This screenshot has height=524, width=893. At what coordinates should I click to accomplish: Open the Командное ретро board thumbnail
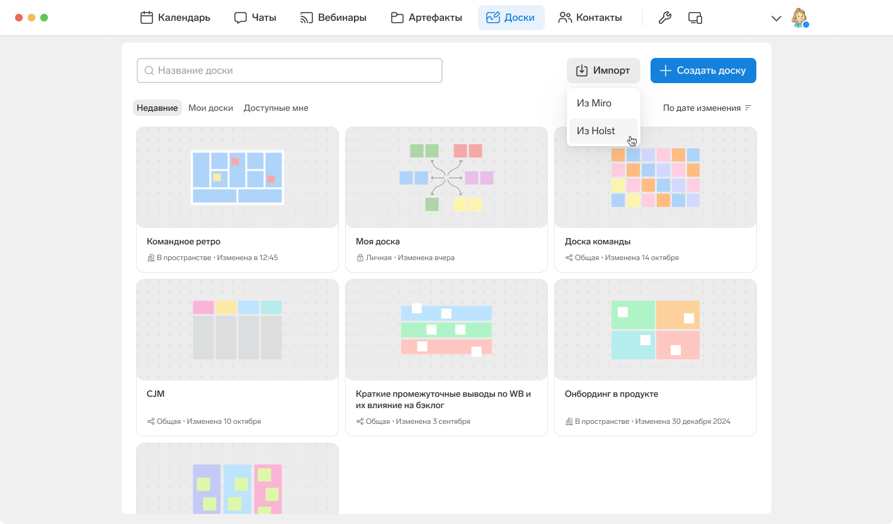tap(237, 178)
